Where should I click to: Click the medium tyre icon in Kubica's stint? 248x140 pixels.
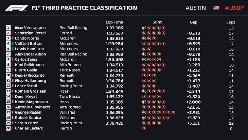pyautogui.click(x=144, y=118)
